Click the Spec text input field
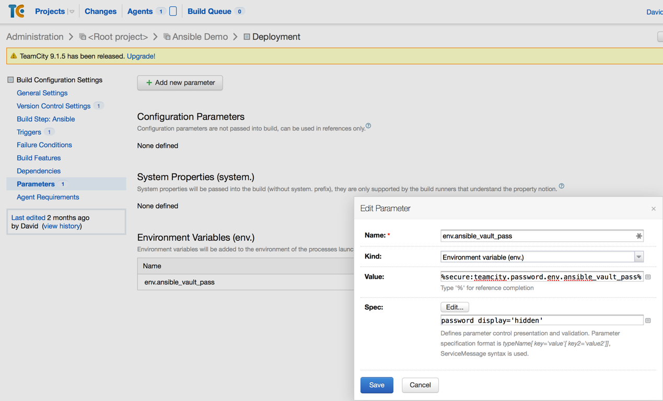 click(x=542, y=320)
